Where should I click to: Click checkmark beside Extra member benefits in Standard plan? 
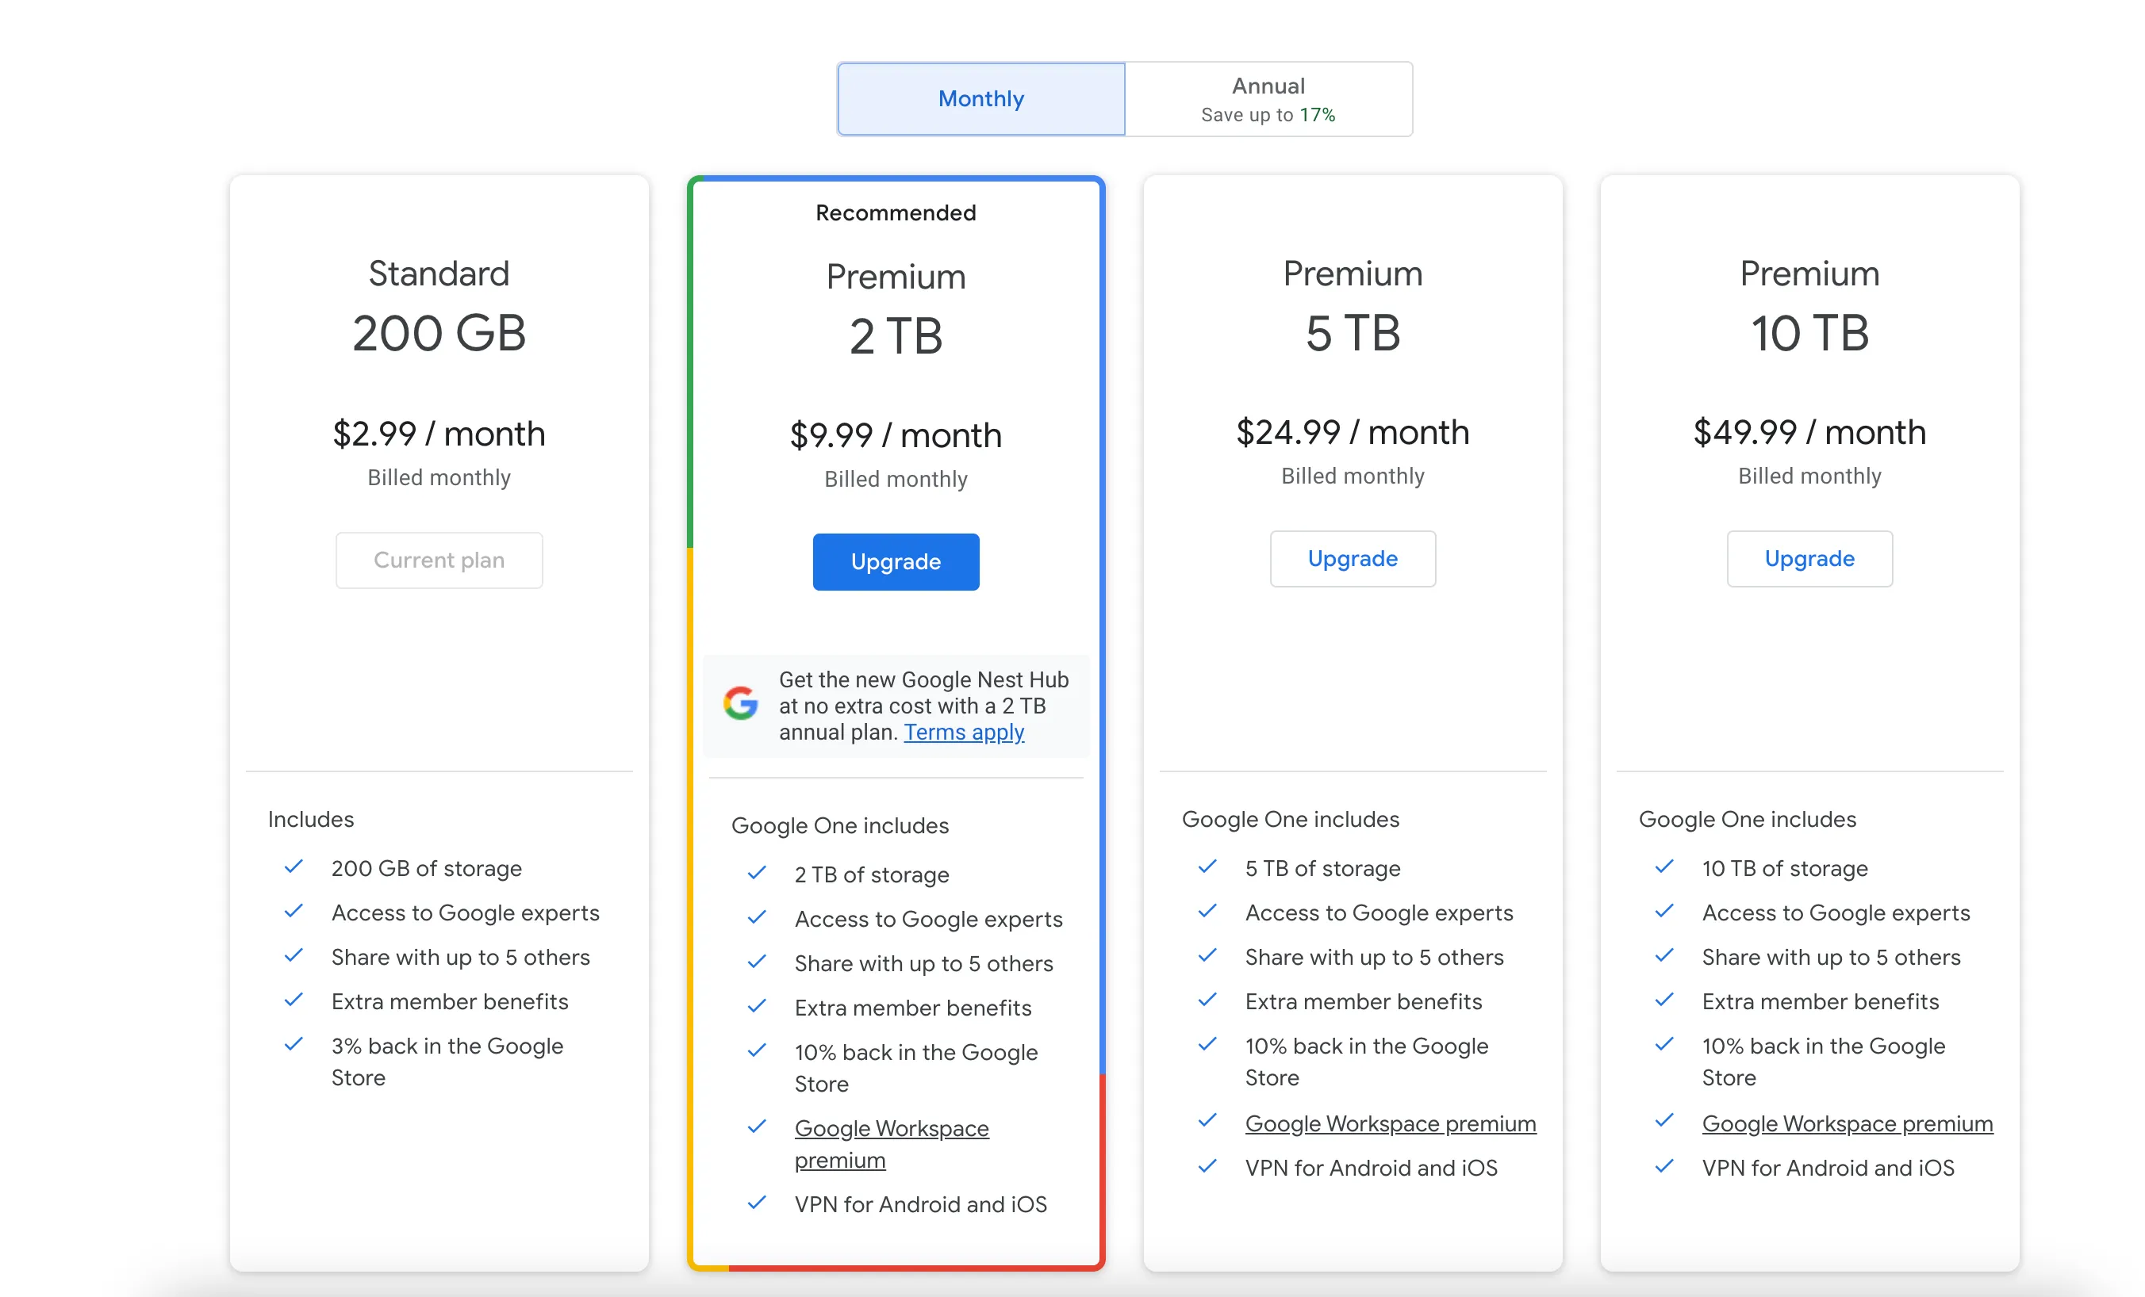pyautogui.click(x=294, y=1000)
